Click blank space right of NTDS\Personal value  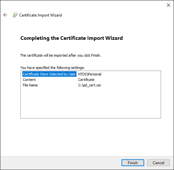[131, 74]
